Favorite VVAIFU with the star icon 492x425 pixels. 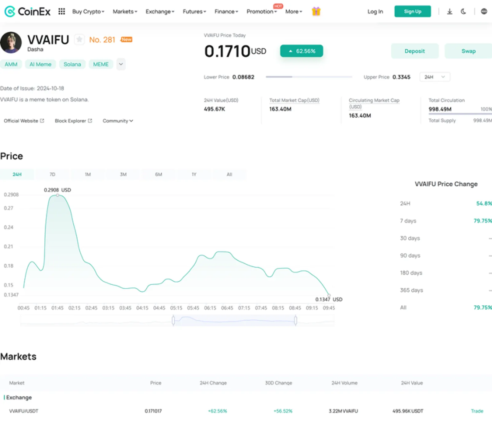click(x=79, y=39)
